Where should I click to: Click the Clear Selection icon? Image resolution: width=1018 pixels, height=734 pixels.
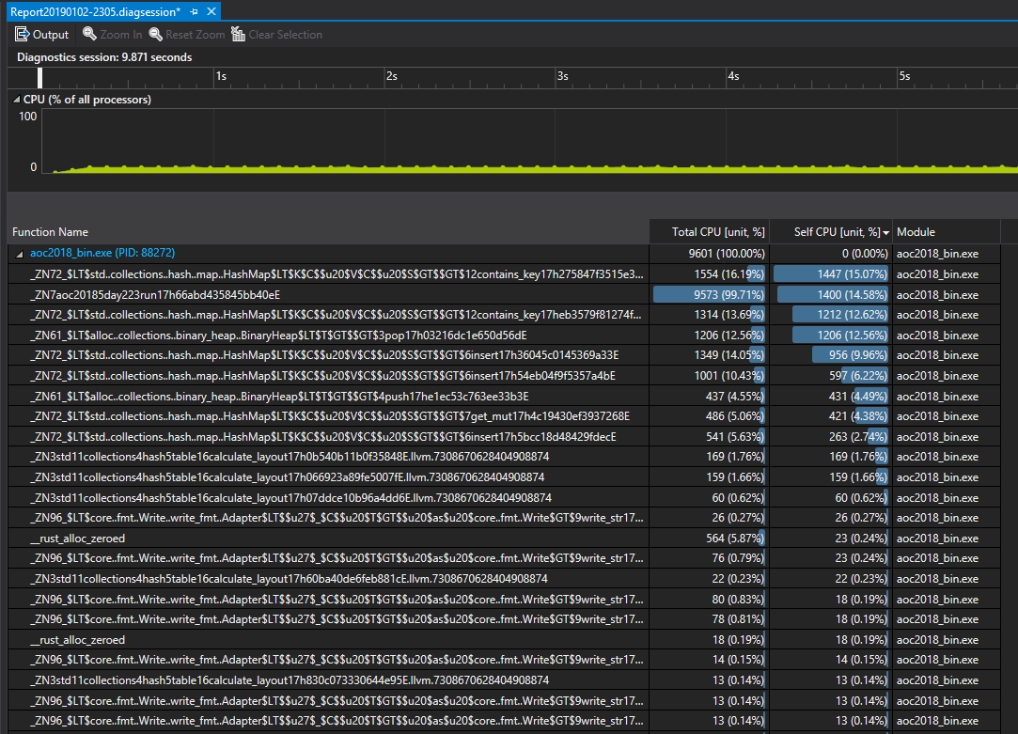[x=238, y=34]
